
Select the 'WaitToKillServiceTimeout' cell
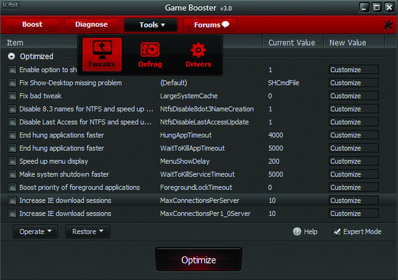coord(197,174)
